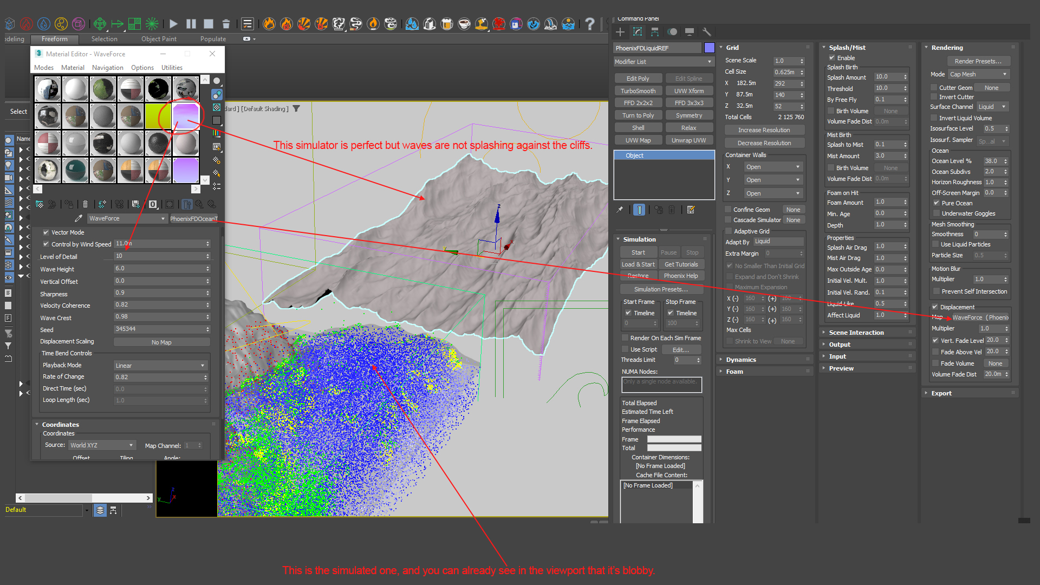
Task: Toggle Splash/Mist Enable checkbox
Action: (831, 58)
